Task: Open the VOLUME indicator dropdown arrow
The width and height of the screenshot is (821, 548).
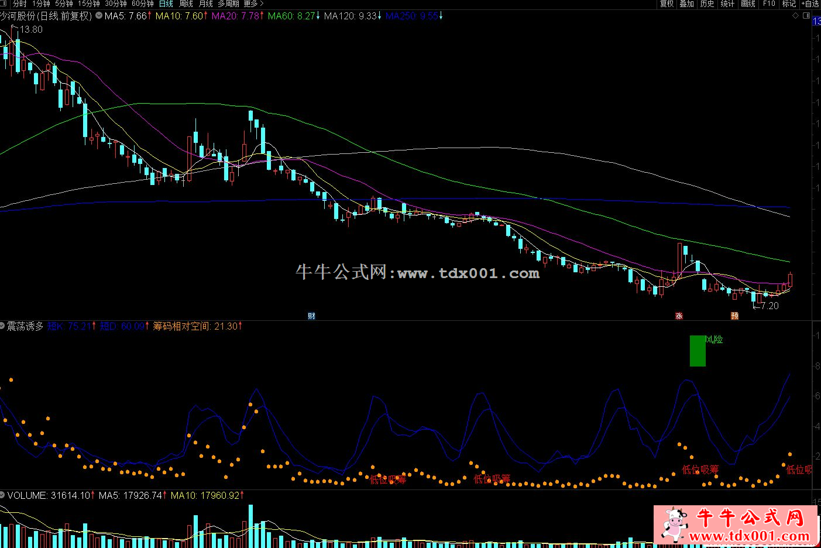Action: pyautogui.click(x=3, y=495)
